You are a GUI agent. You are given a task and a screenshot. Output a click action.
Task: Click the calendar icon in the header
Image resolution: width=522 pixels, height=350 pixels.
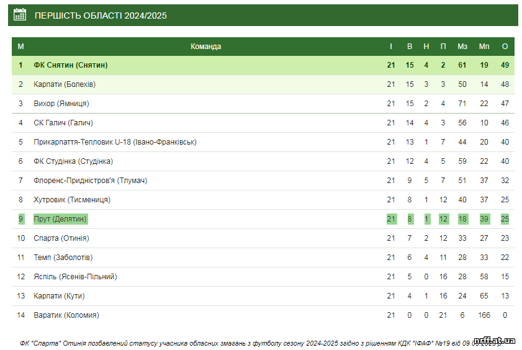tap(20, 15)
